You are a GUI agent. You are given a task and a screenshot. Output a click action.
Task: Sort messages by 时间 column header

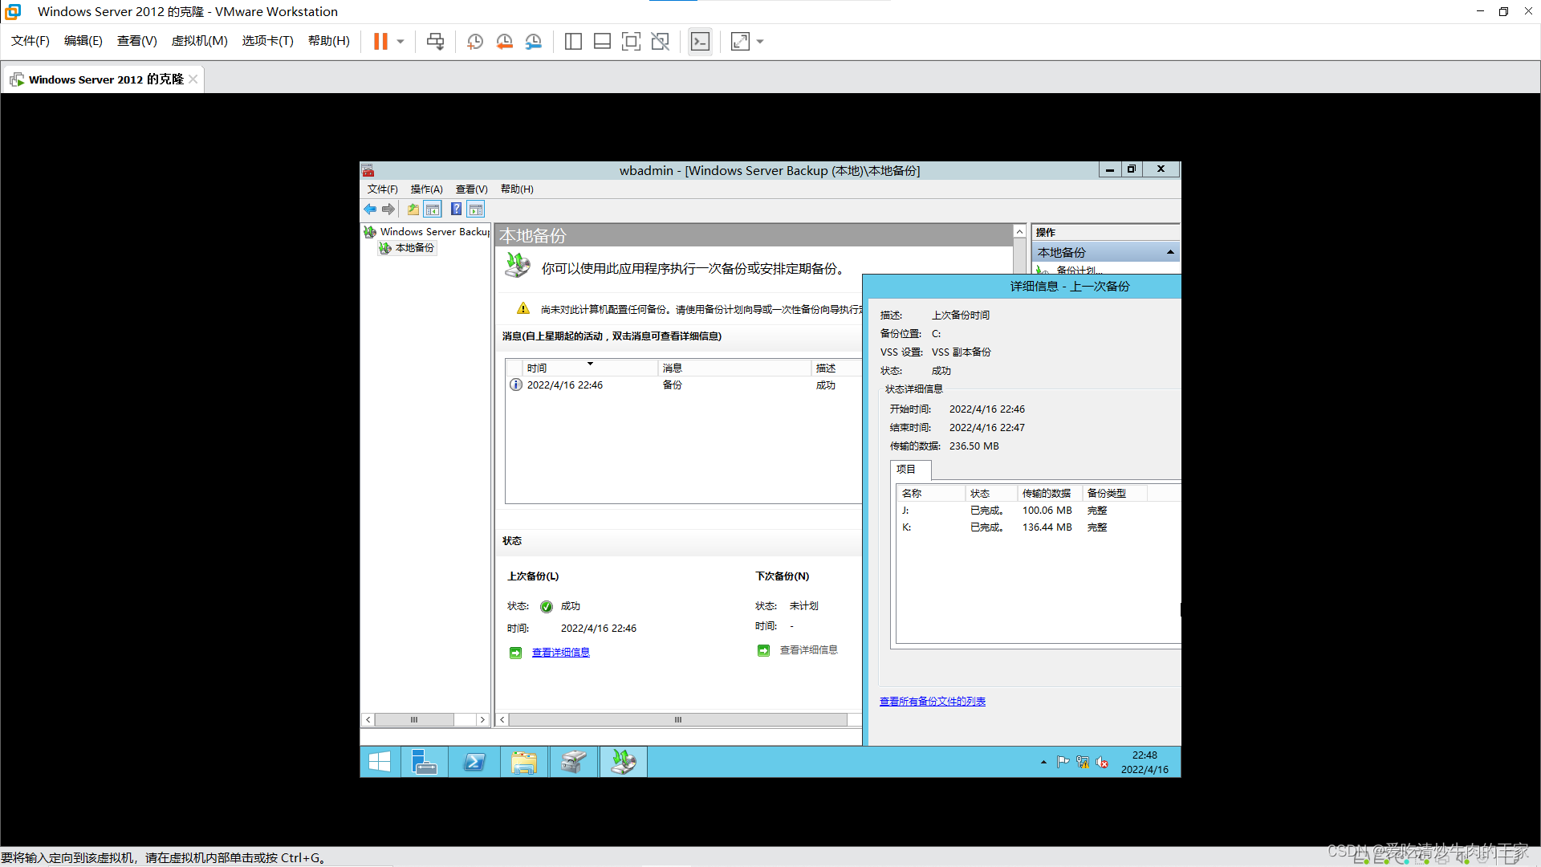coord(537,368)
